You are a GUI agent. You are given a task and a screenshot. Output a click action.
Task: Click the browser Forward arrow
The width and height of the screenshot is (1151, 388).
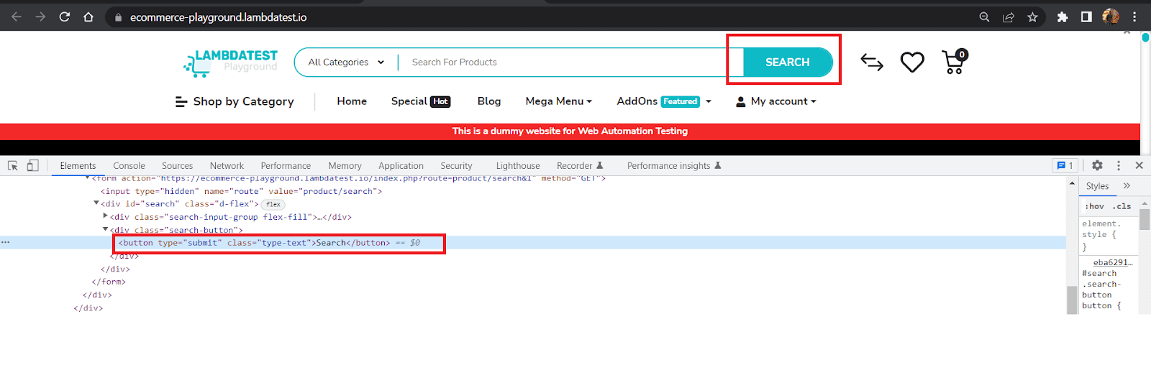tap(40, 17)
